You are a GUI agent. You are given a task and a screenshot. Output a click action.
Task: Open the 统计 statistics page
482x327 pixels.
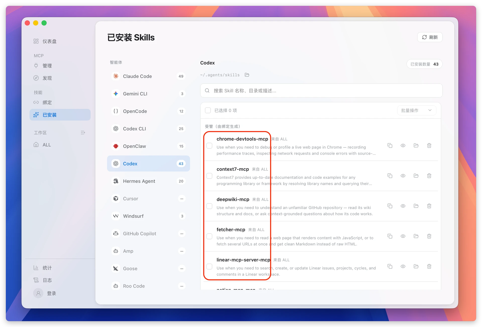coord(60,268)
